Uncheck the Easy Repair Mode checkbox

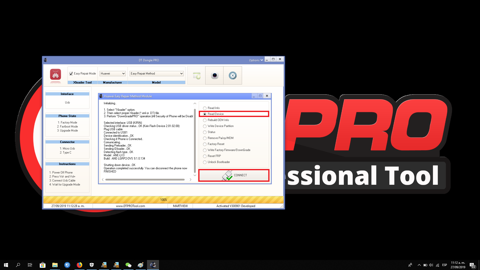coord(71,73)
